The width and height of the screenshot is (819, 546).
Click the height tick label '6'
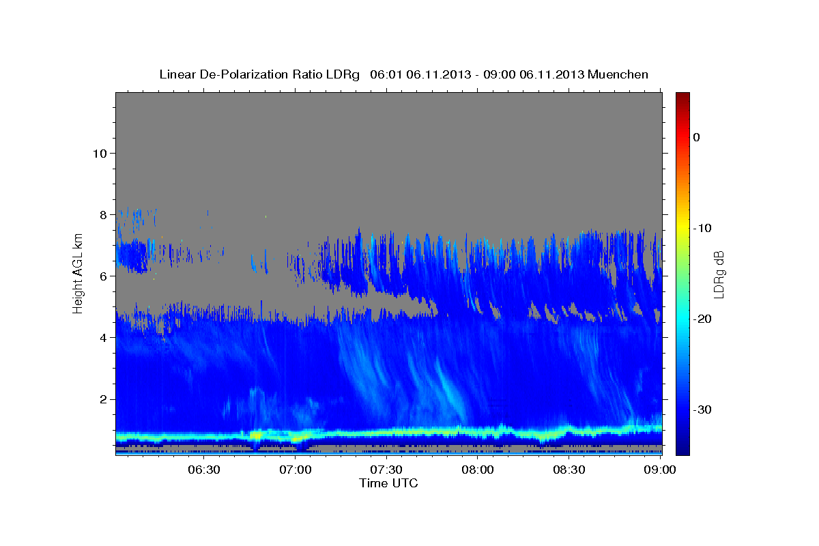(102, 276)
